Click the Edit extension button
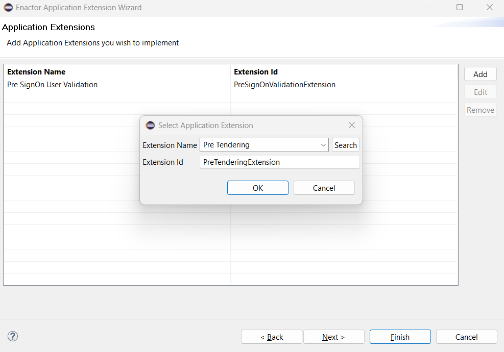 (480, 92)
